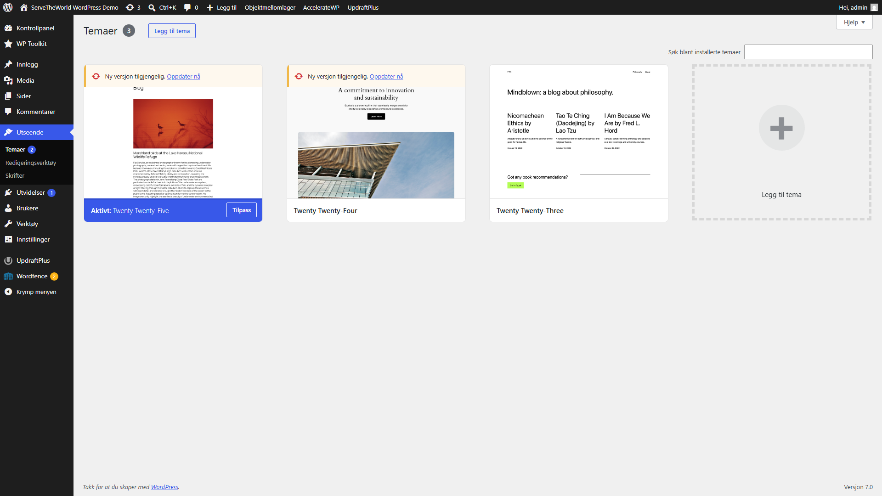Click the Krymp menyen collapse menu label
882x496 pixels.
(x=36, y=292)
